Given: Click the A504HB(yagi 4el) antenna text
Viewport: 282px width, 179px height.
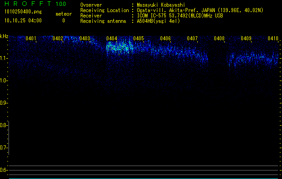Looking at the screenshot, I should [158, 21].
